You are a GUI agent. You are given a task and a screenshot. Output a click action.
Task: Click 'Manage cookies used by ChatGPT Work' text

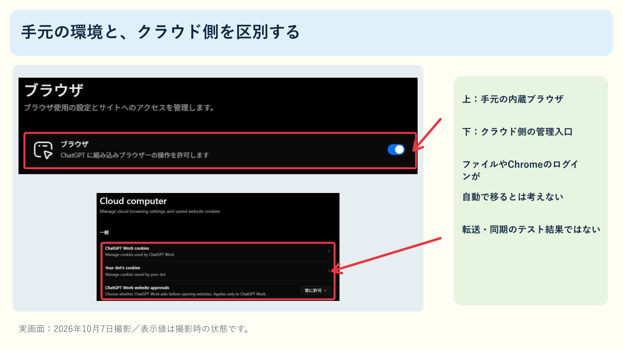coord(140,255)
